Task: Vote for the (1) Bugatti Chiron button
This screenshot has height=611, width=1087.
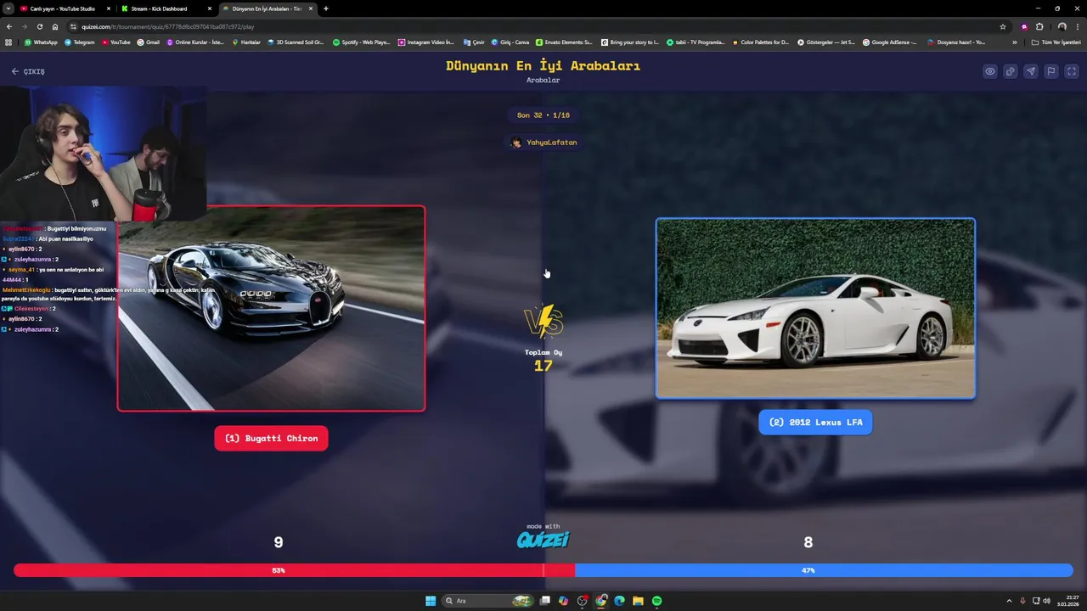Action: pyautogui.click(x=271, y=438)
